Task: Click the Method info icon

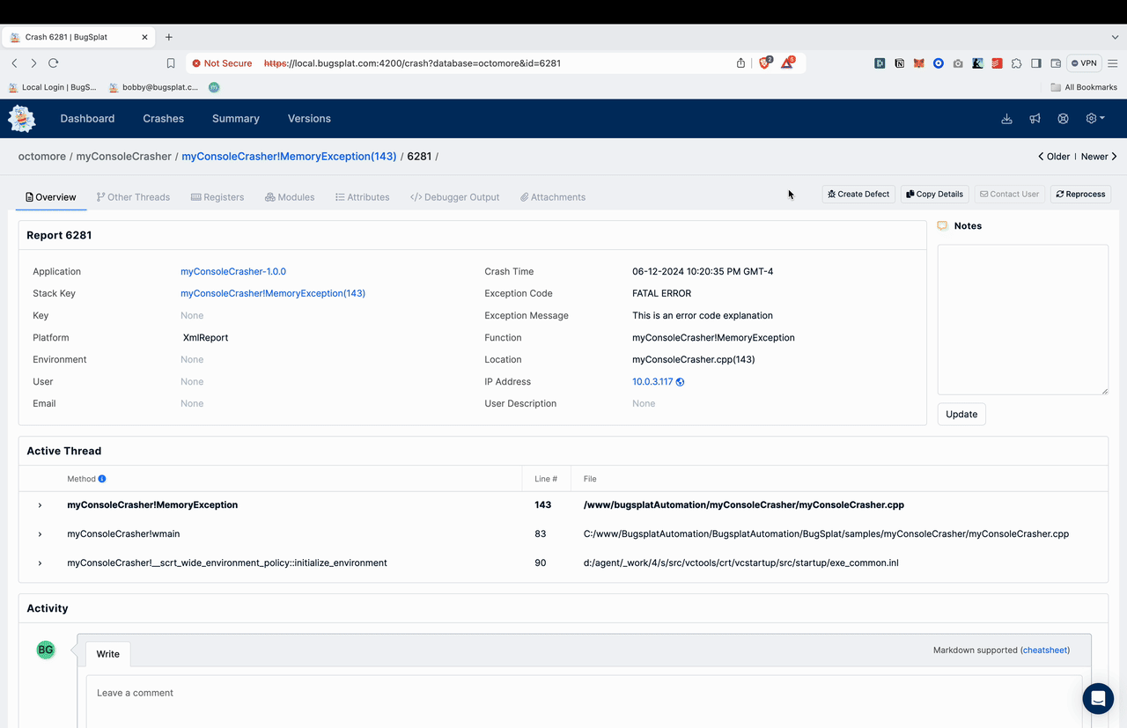Action: [102, 479]
